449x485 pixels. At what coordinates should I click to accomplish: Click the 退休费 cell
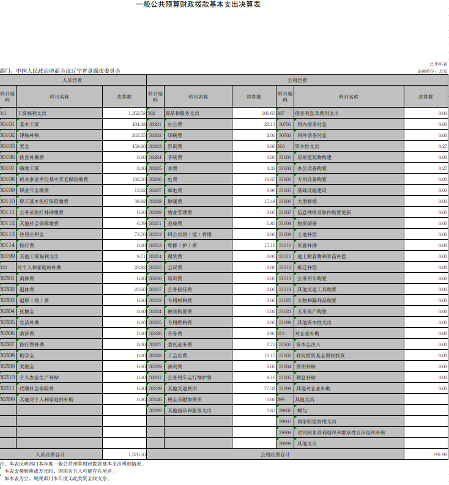(x=59, y=289)
